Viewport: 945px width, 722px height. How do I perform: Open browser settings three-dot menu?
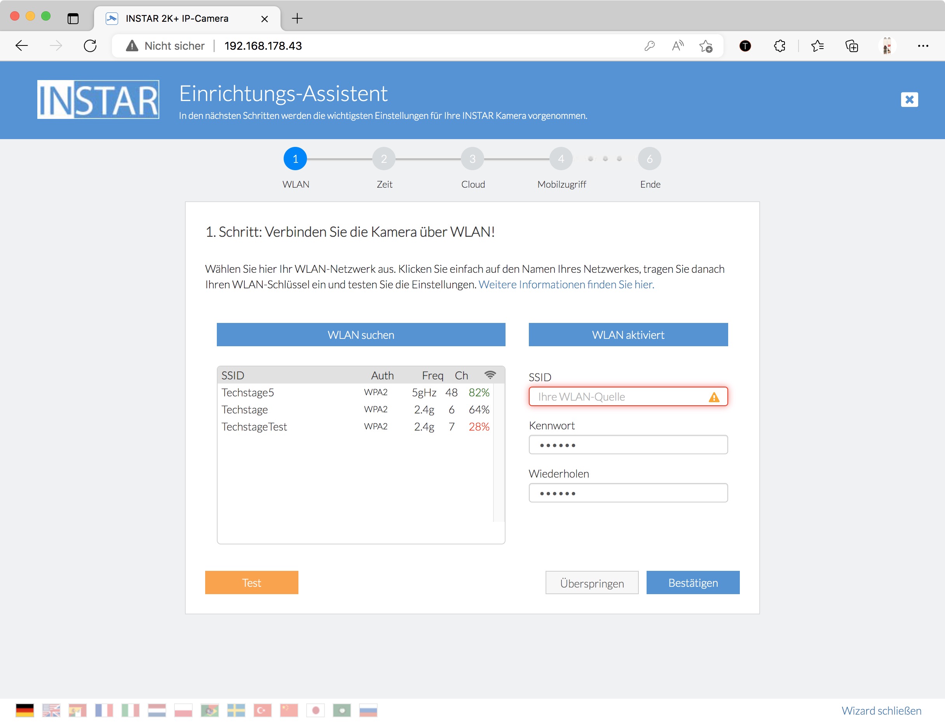922,46
